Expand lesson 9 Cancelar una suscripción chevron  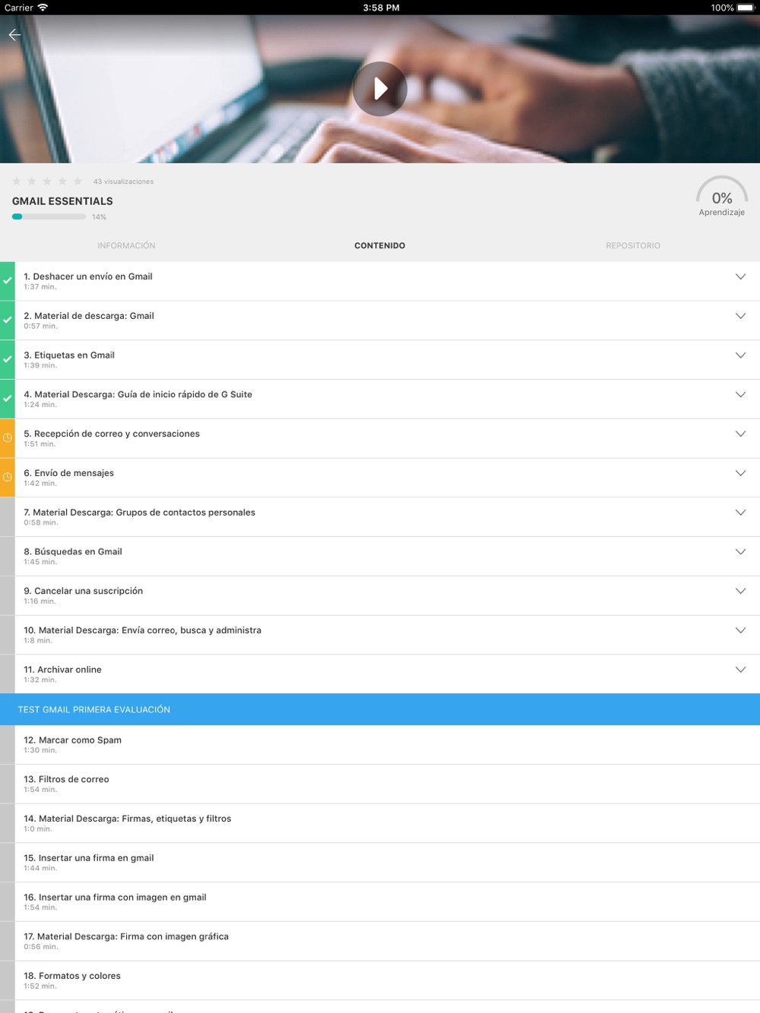tap(740, 591)
